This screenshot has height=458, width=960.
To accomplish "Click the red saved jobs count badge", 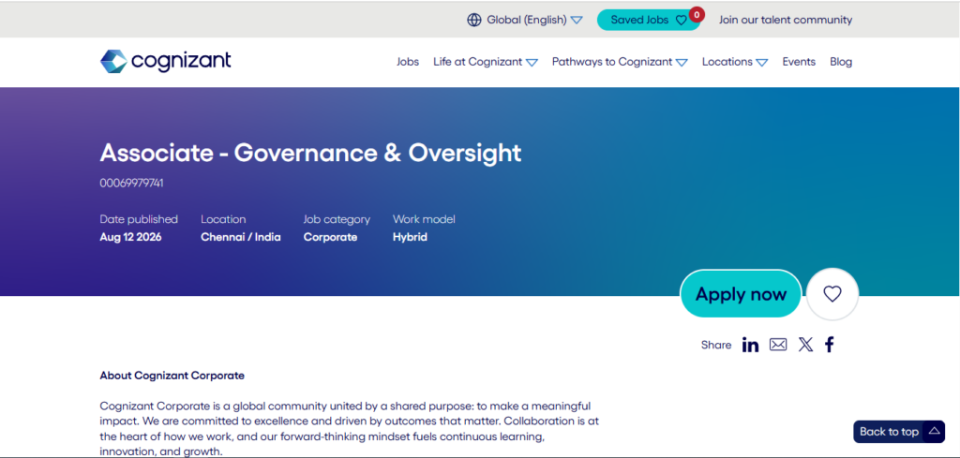I will (697, 14).
